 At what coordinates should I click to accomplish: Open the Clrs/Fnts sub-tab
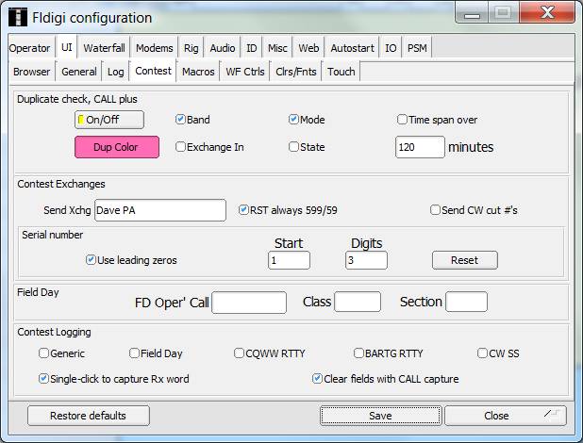click(296, 72)
